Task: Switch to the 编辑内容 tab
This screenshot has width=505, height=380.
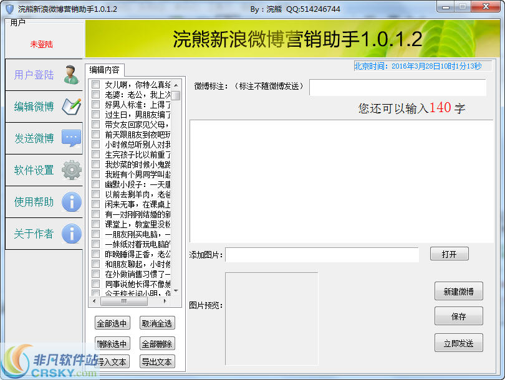Action: click(105, 70)
